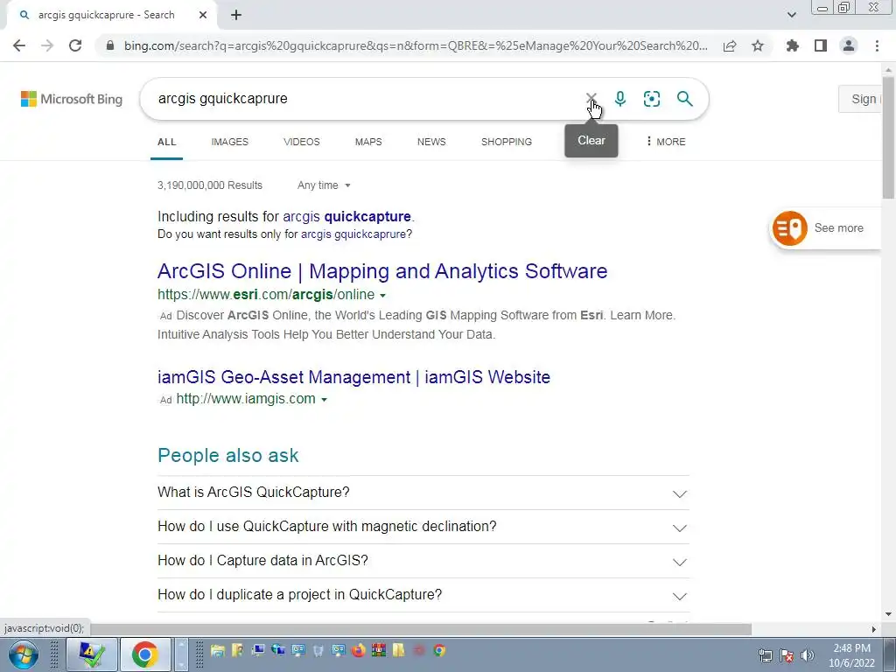
Task: Focus the browser address bar URL
Action: (x=416, y=45)
